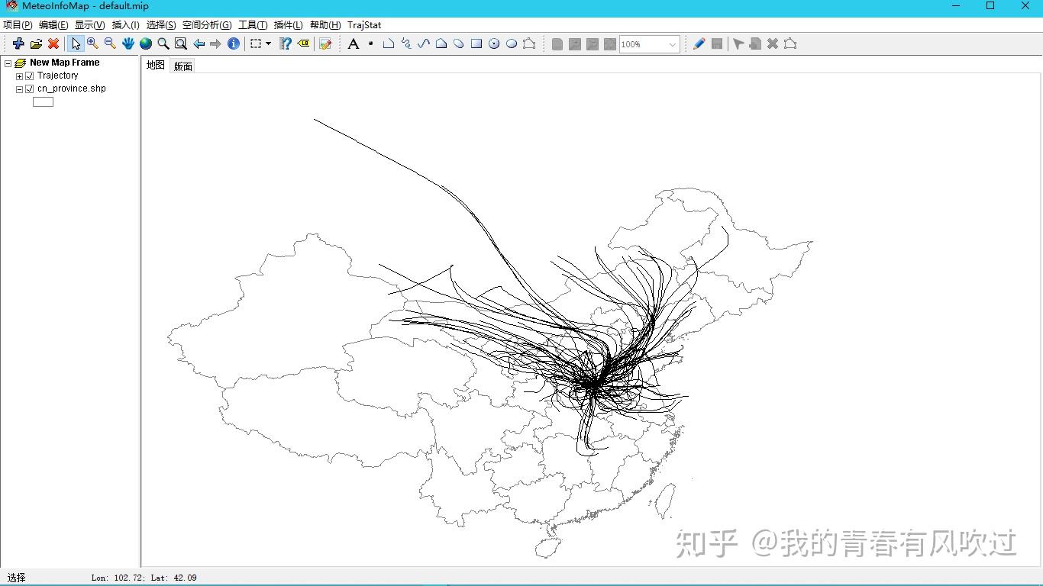
Task: Expand the Trajectory layer node
Action: 20,76
